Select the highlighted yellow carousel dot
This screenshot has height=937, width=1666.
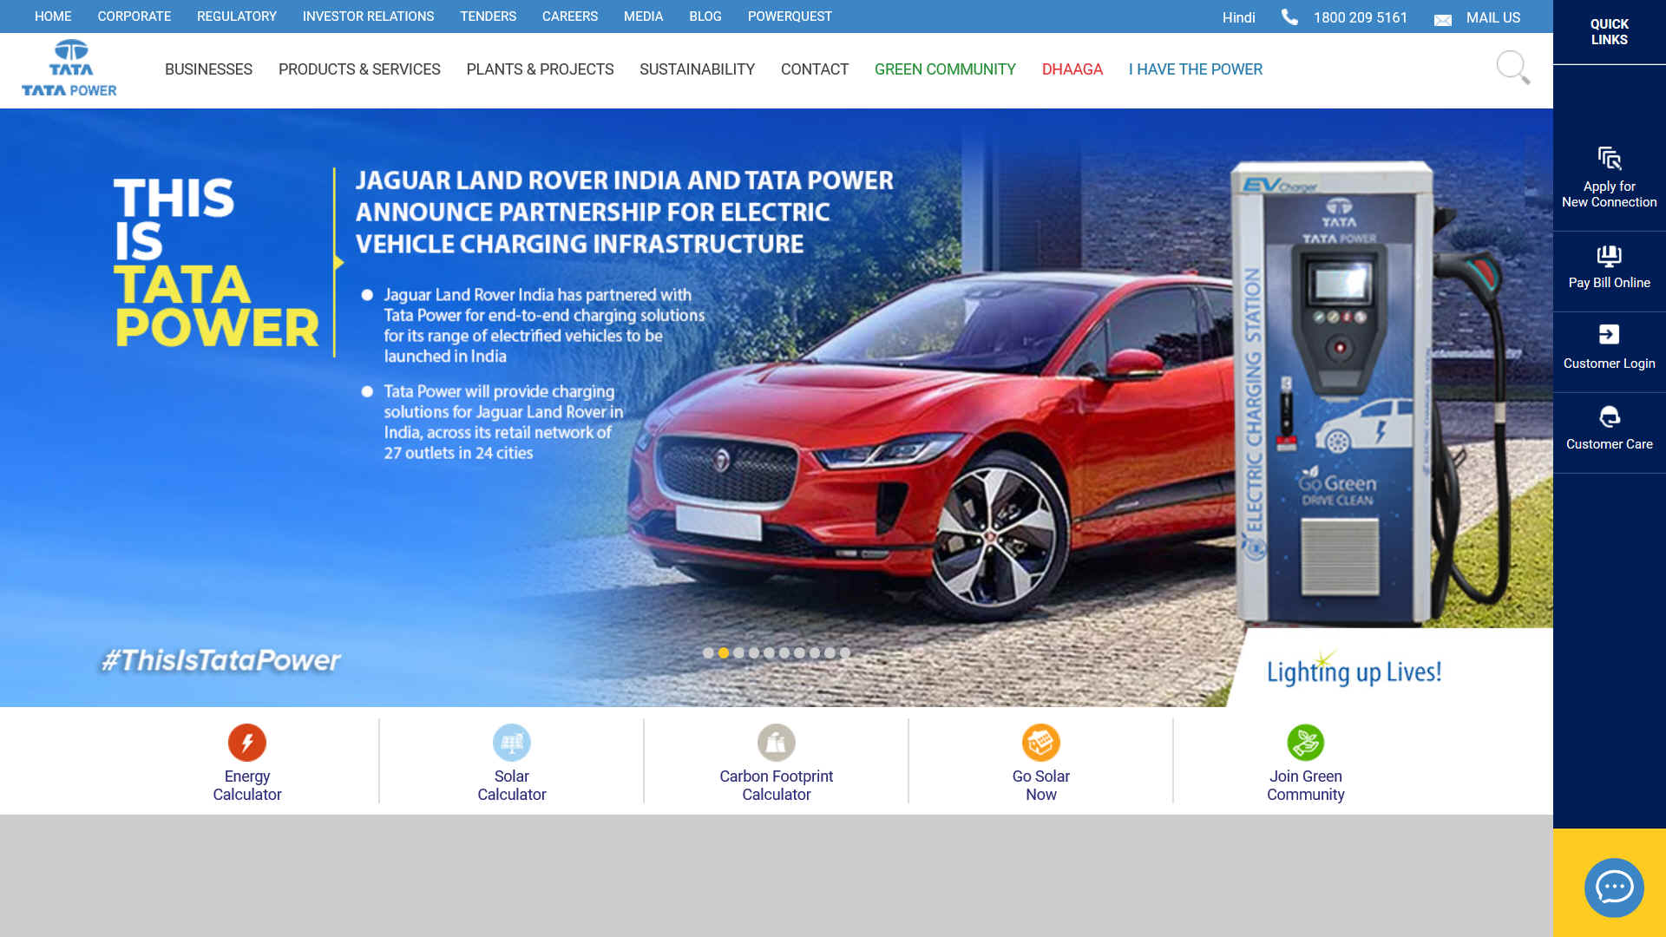point(724,653)
